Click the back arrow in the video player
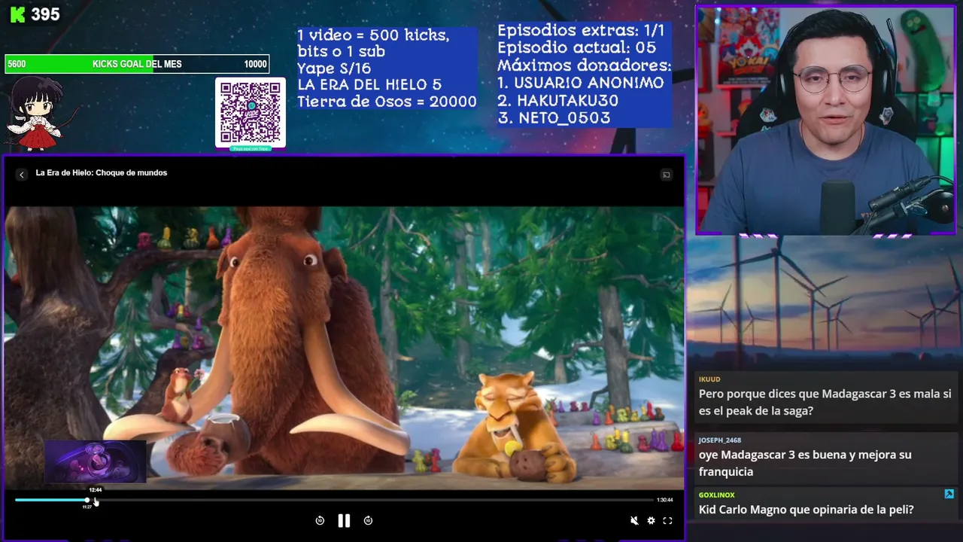Screen dimensions: 963x542 (x=21, y=175)
